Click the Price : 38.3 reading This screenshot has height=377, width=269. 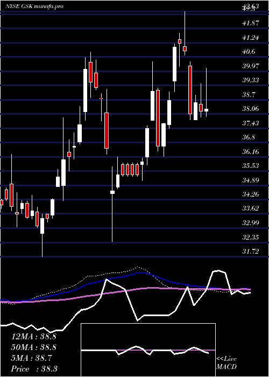coord(34,369)
